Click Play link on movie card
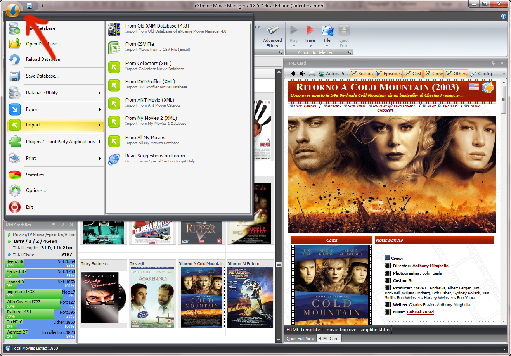The width and height of the screenshot is (511, 356). [431, 106]
